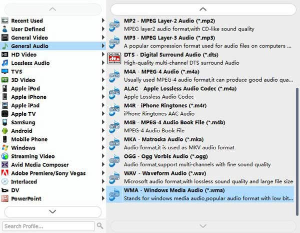Open the TVS category
The width and height of the screenshot is (300, 233).
tap(53, 71)
